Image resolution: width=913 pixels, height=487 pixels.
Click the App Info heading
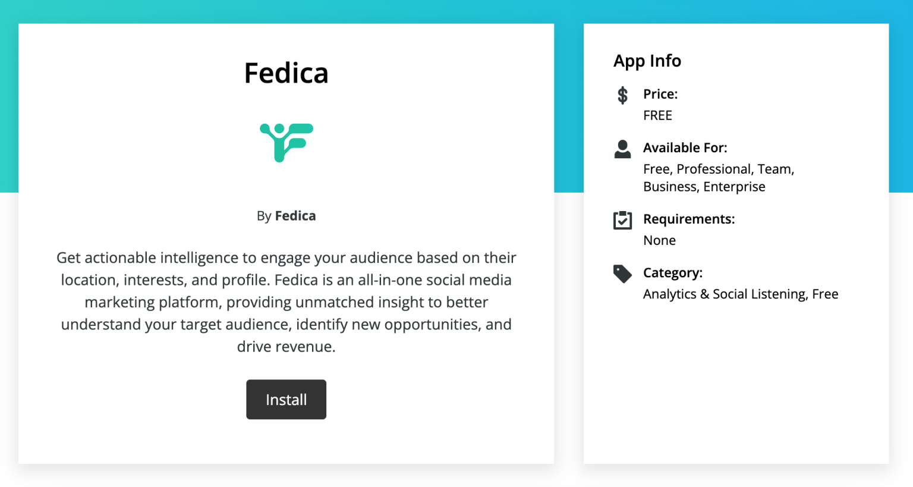point(647,61)
